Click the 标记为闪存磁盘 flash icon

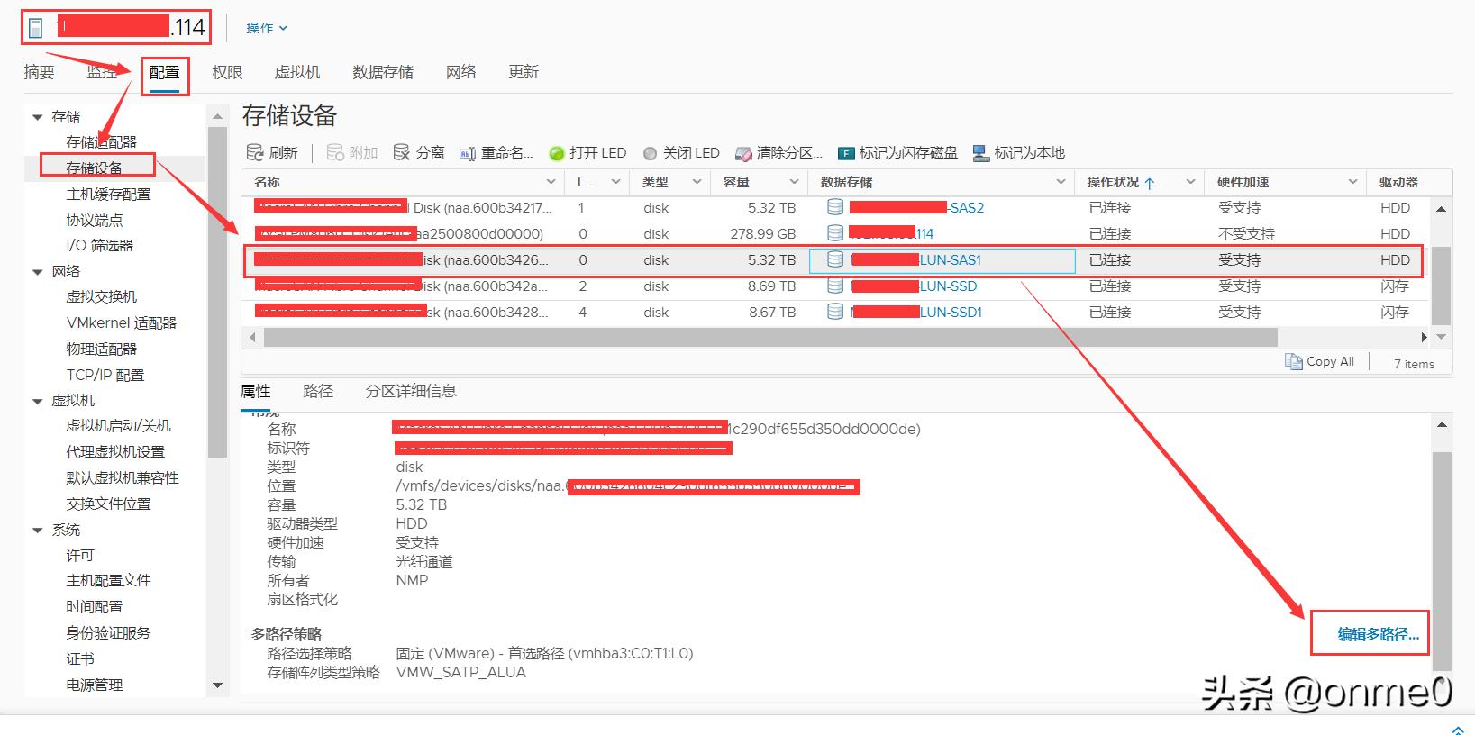(x=846, y=153)
